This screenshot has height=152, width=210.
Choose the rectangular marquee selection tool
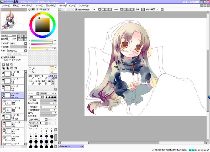[x=30, y=68]
